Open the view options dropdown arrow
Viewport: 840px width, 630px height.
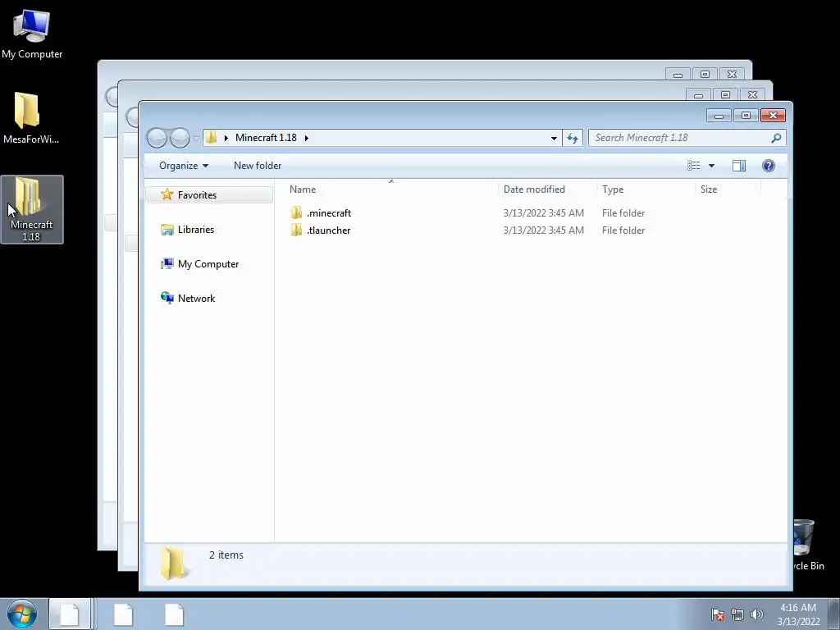(x=711, y=166)
